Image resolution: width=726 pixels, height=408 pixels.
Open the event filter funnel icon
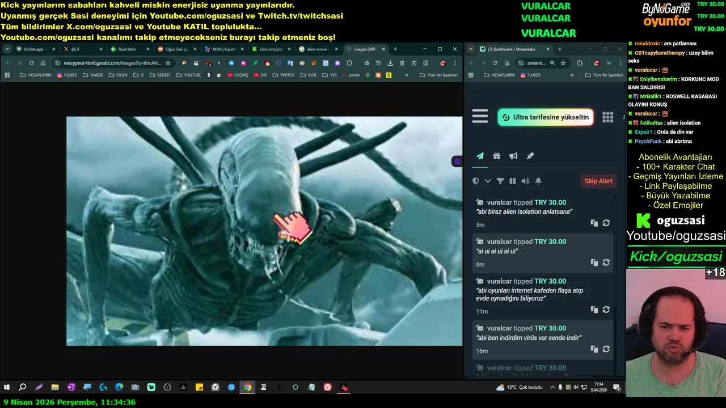[500, 181]
